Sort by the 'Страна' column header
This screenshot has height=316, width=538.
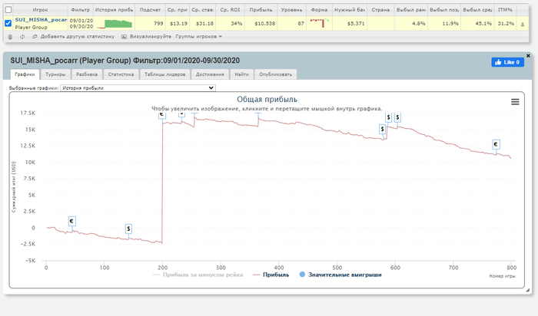[380, 10]
